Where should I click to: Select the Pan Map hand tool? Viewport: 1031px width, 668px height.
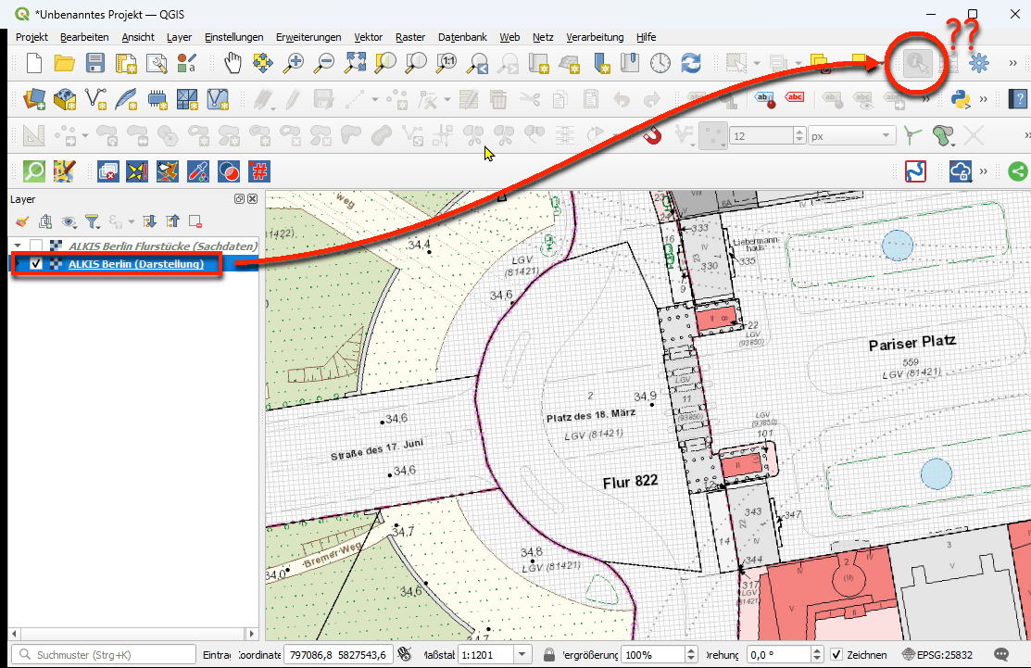(x=233, y=63)
